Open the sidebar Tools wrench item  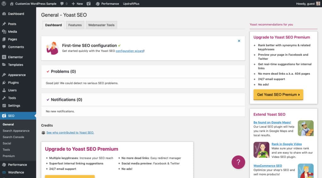click(18, 98)
